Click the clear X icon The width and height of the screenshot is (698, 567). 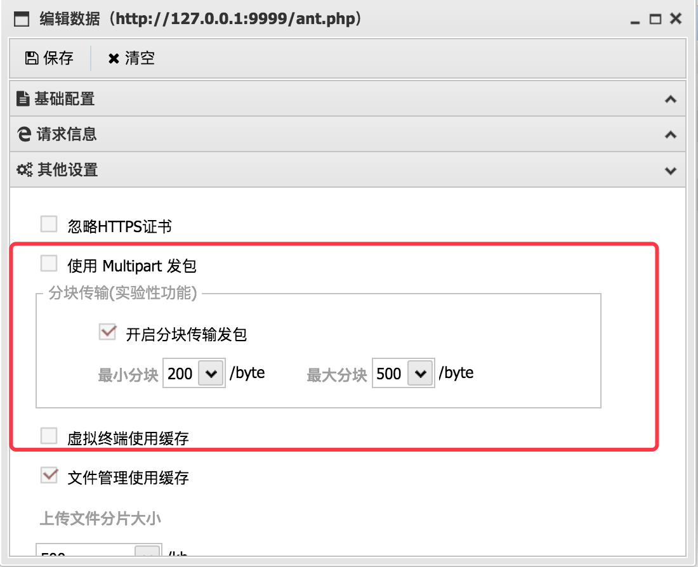(114, 59)
